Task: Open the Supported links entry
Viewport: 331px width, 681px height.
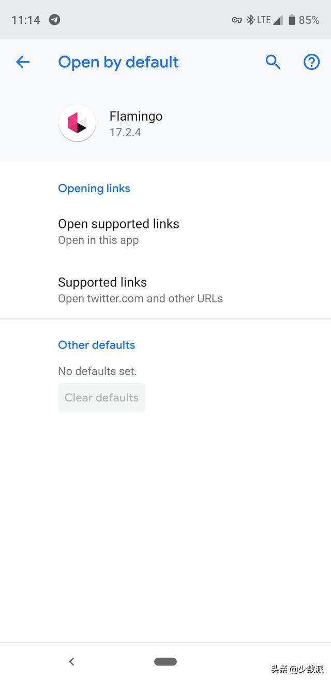Action: 165,289
